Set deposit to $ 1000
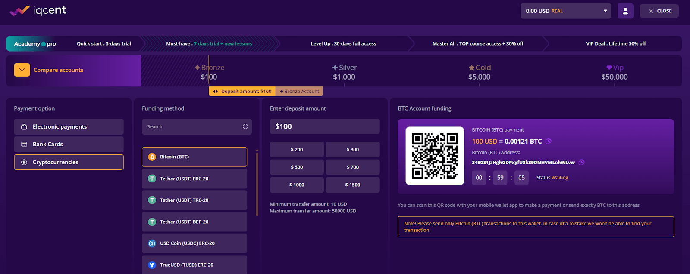The height and width of the screenshot is (274, 690). click(297, 185)
